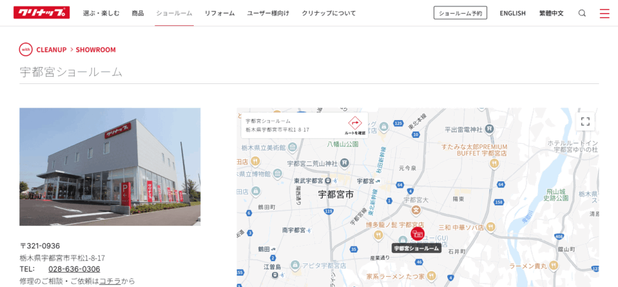Open the 商品 menu item
Image resolution: width=618 pixels, height=287 pixels.
[138, 13]
